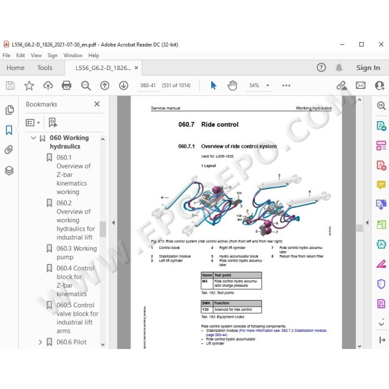Image resolution: width=389 pixels, height=389 pixels.
Task: Close the L556_G6.2-D_1826 document tab
Action: [x=136, y=68]
